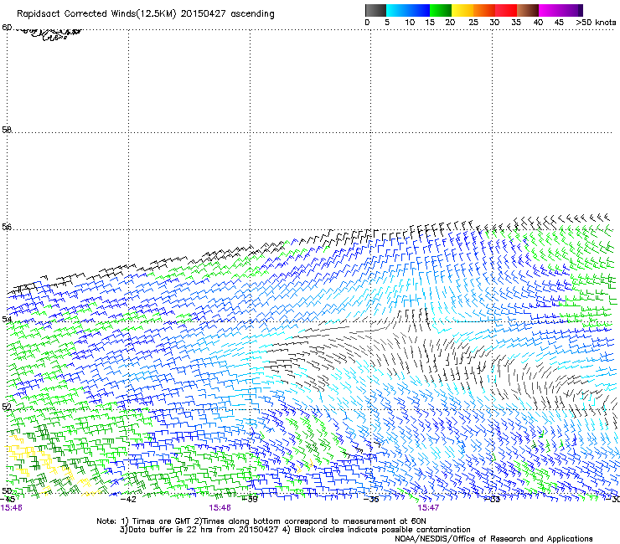Click the '15:46' time label below longitude -45

click(12, 507)
